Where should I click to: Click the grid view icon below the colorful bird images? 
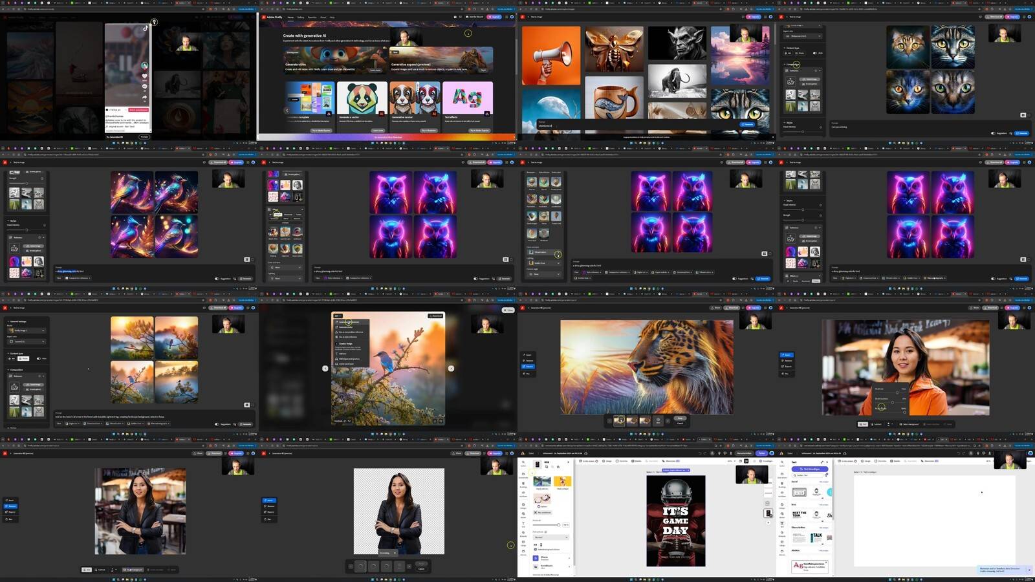tap(246, 259)
